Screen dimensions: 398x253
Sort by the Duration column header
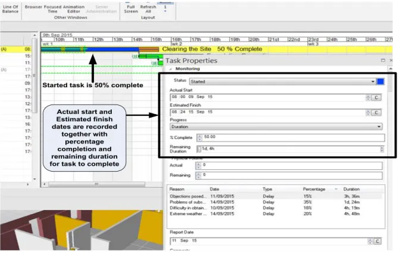point(352,189)
